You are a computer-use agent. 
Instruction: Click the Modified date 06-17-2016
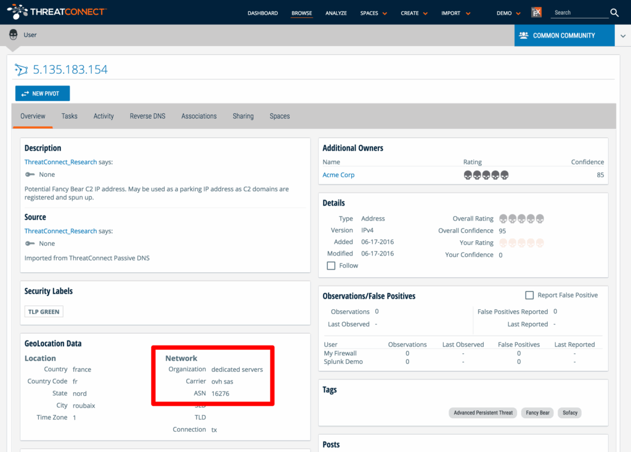[378, 253]
